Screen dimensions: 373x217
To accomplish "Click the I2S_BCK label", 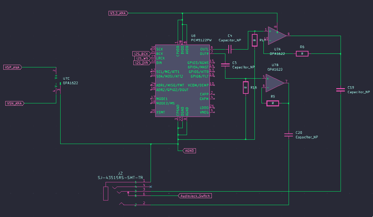I will [x=141, y=54].
